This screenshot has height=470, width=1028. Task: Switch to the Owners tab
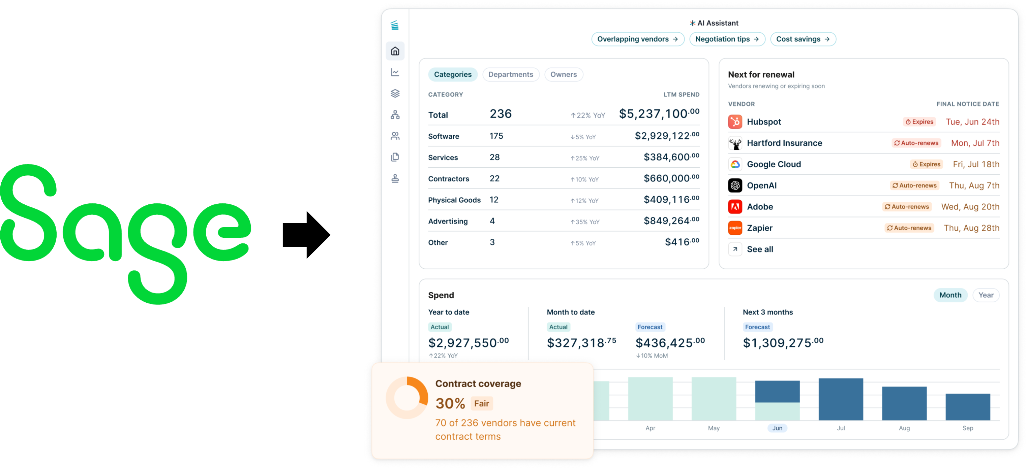(x=563, y=74)
